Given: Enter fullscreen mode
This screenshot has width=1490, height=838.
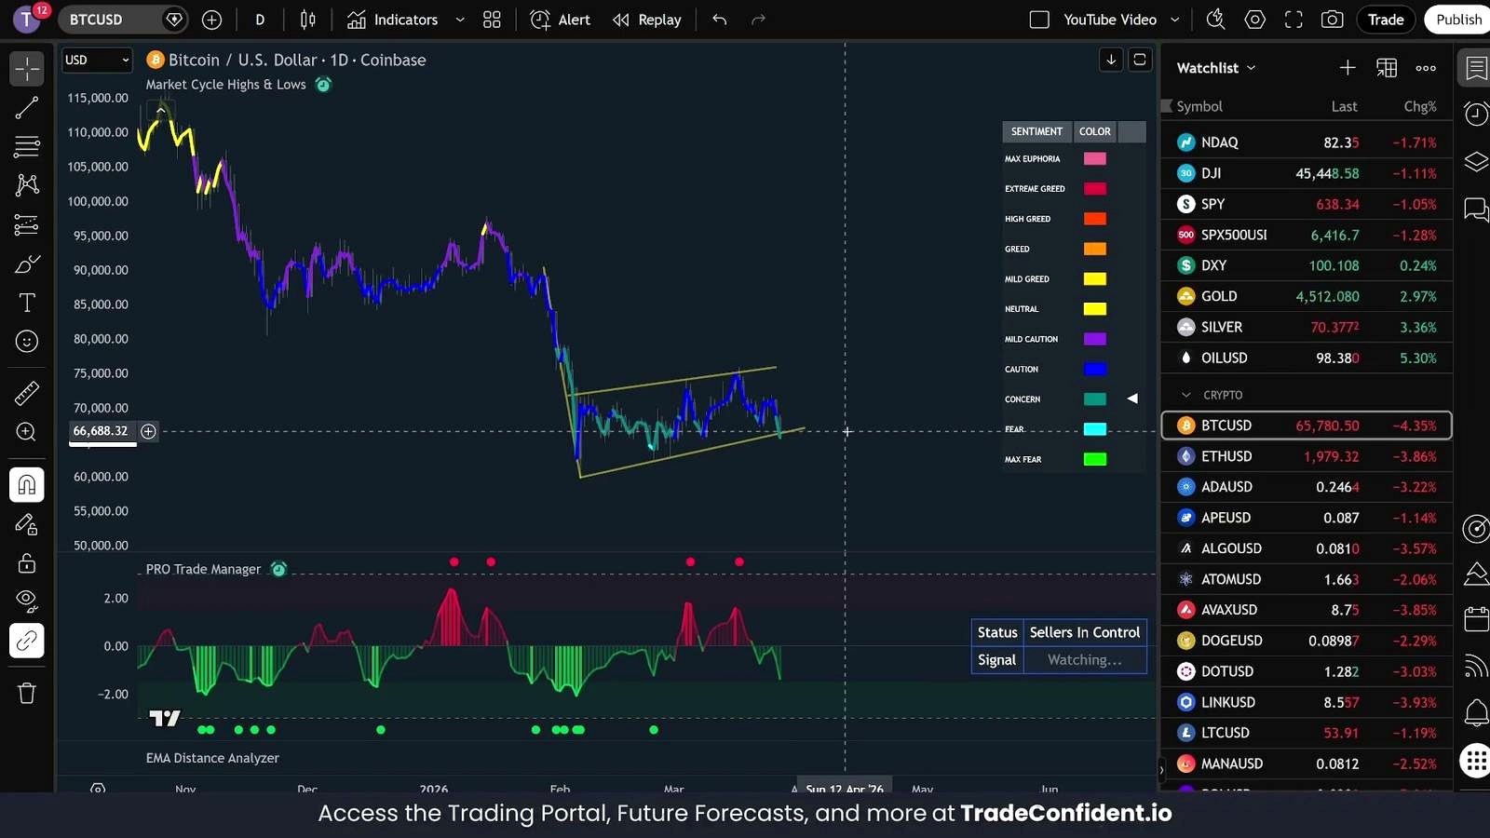Looking at the screenshot, I should 1294,20.
